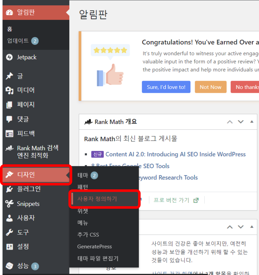Screen dimensions: 259x275
Task: Select GeneratePress in the submenu
Action: 94,247
